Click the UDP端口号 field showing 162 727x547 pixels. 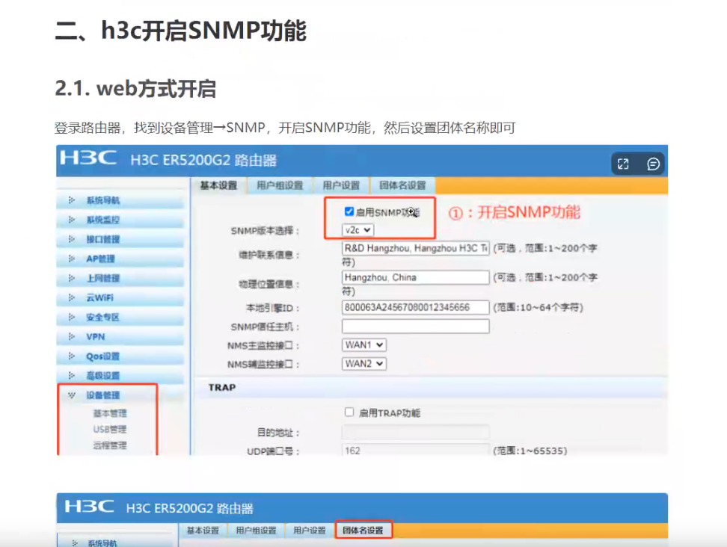pyautogui.click(x=415, y=450)
